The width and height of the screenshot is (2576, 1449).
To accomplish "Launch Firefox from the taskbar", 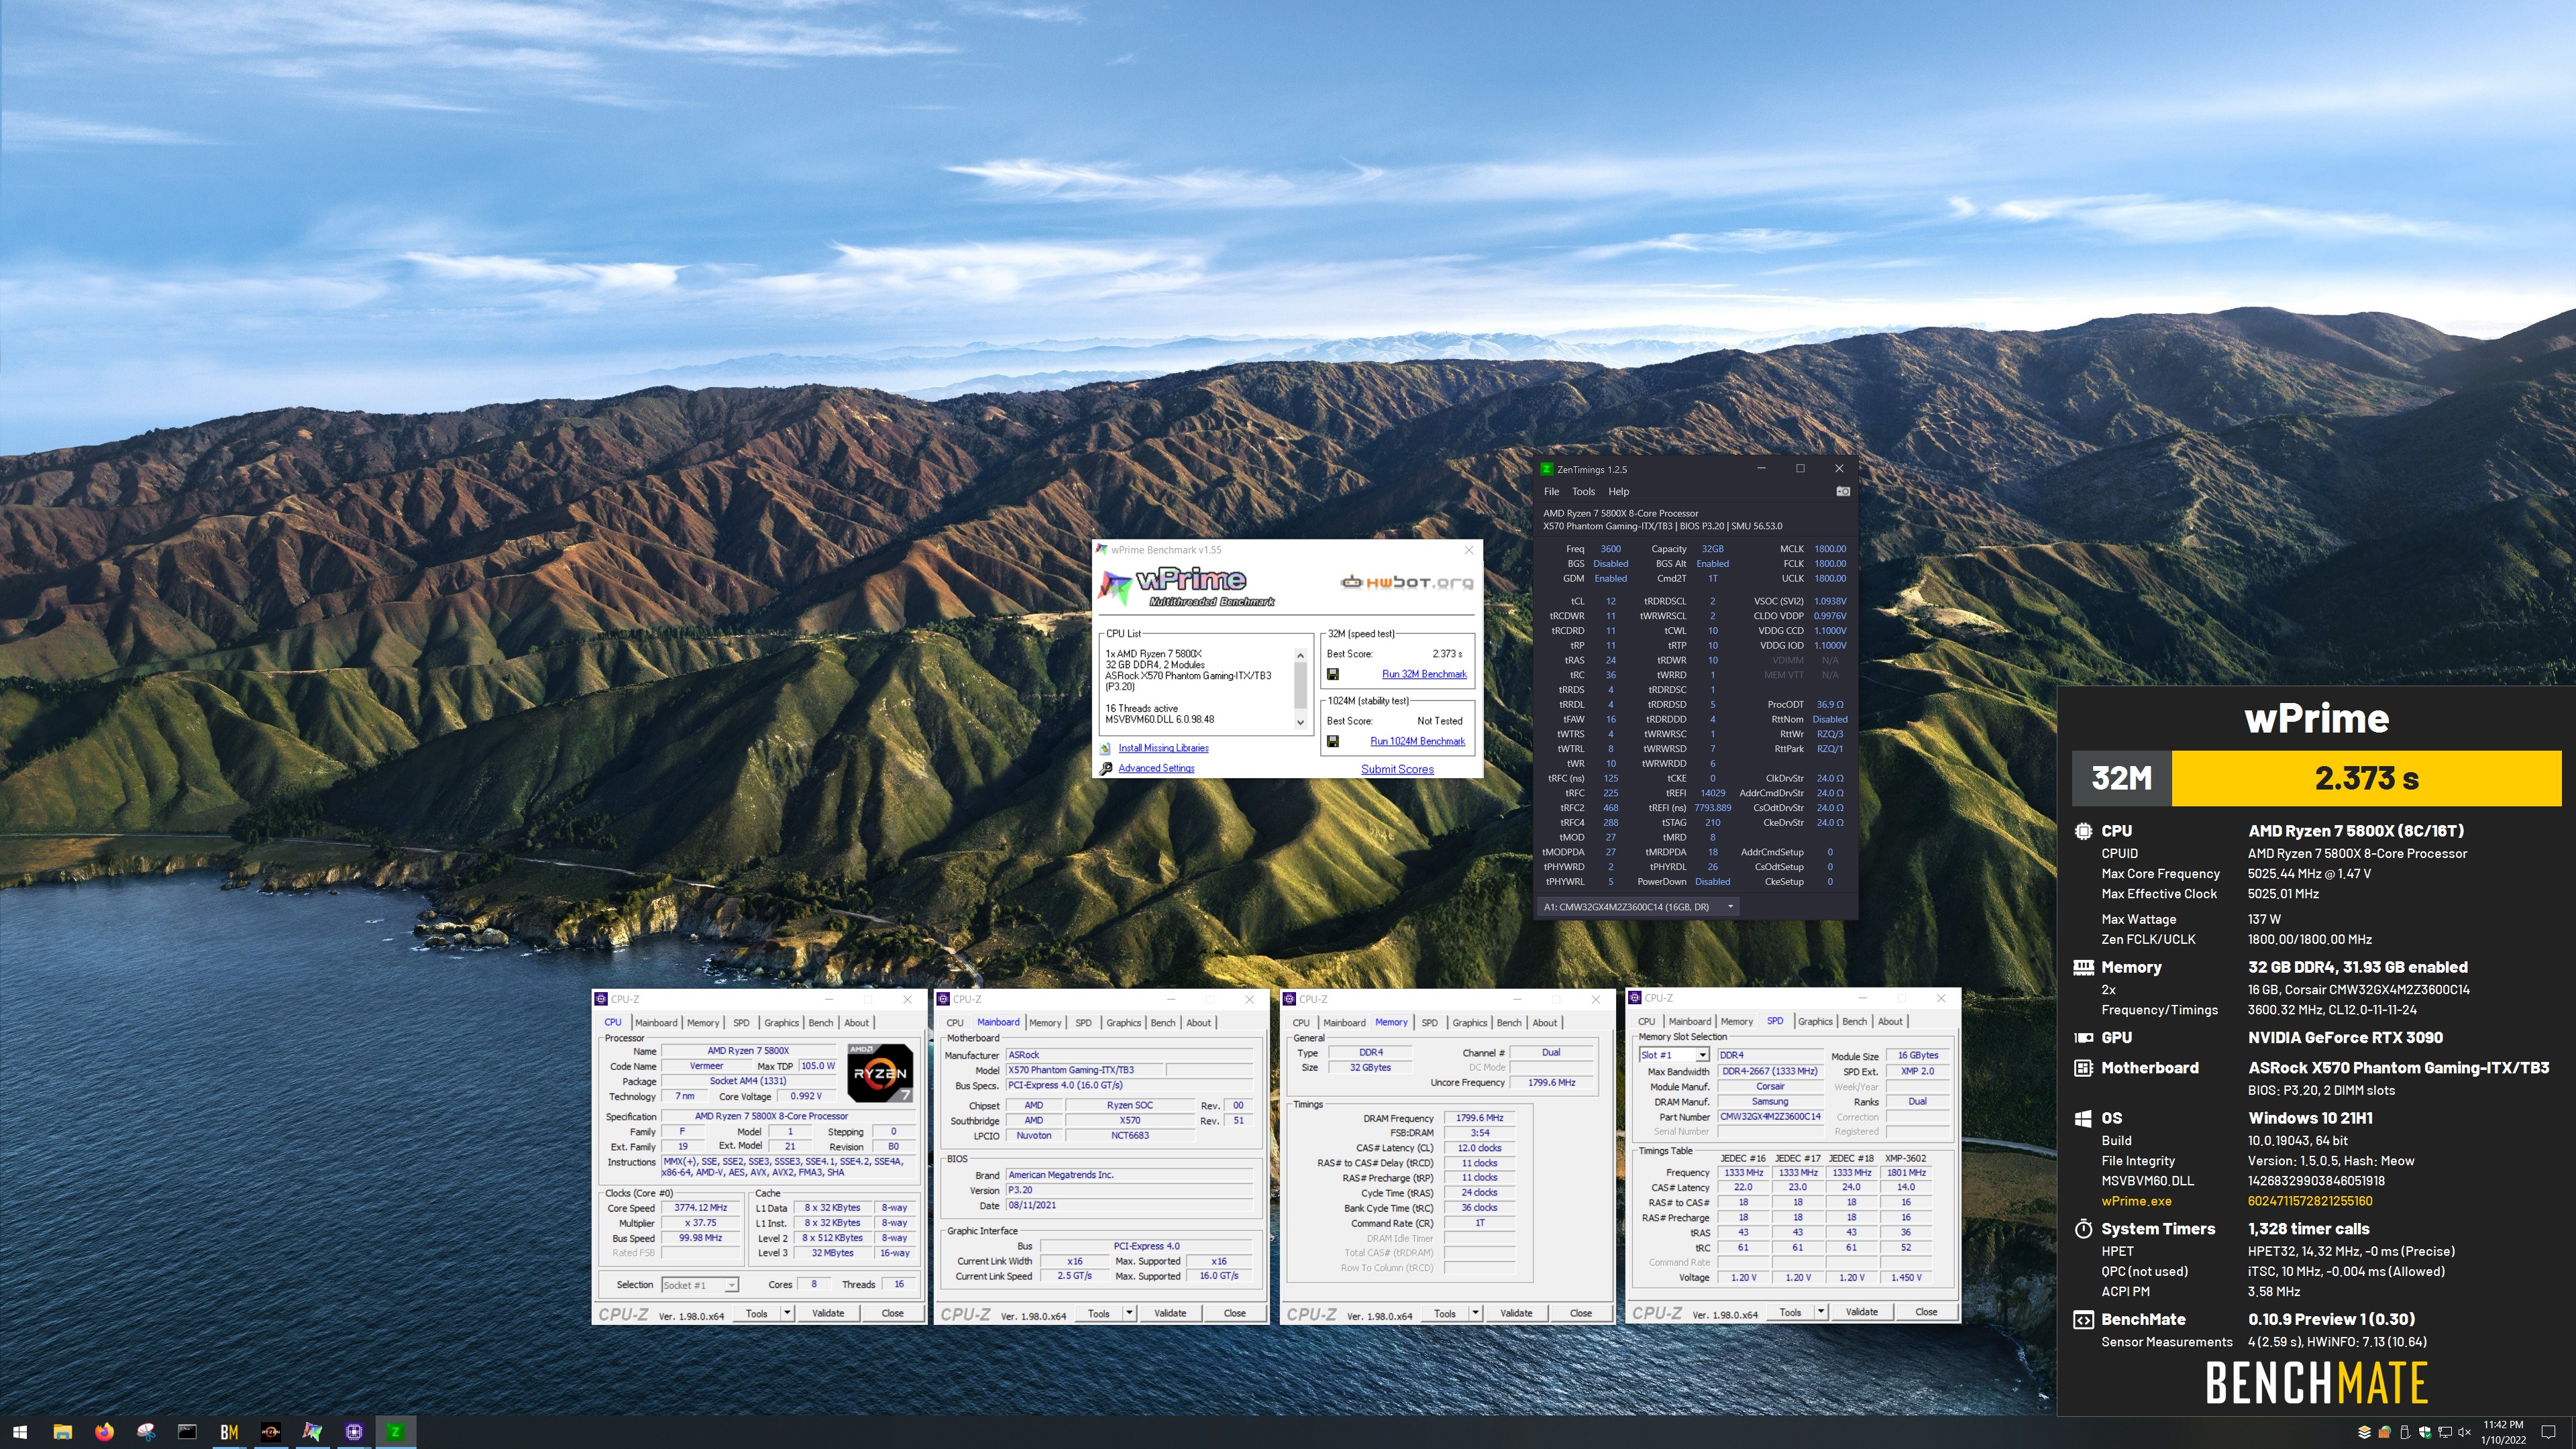I will pos(104,1432).
